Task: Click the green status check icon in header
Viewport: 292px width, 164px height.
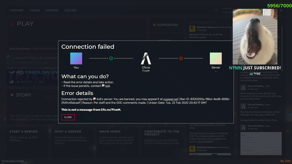Action: [216, 10]
